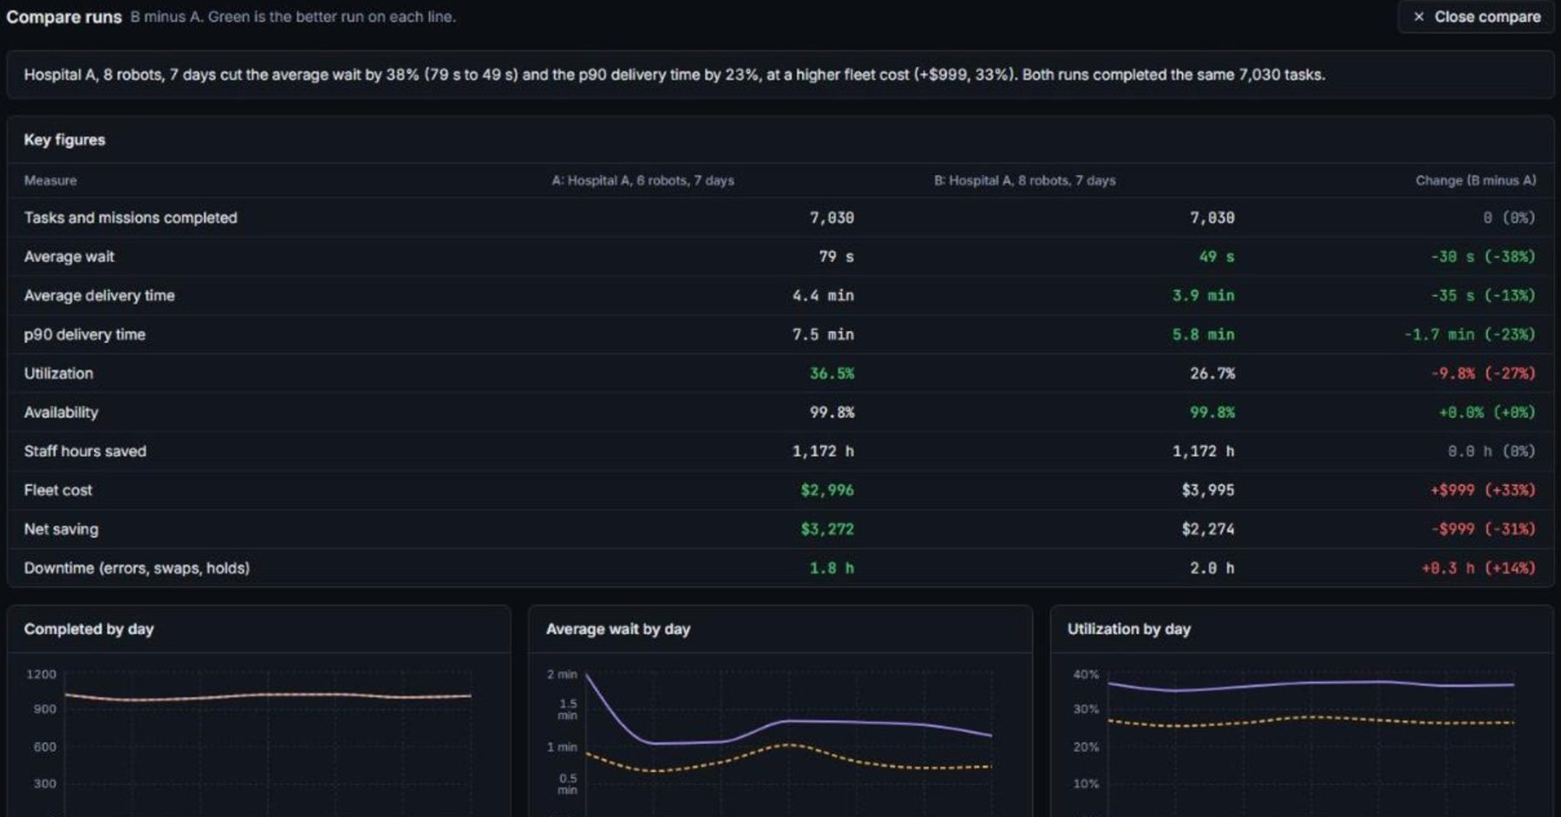Click the -9.8% (-27%) utilization change
The height and width of the screenshot is (817, 1561).
coord(1482,373)
